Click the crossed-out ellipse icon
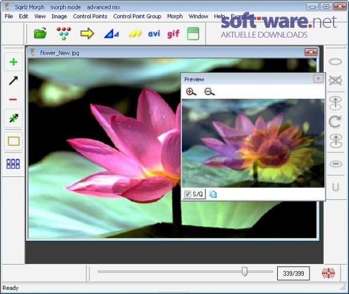This screenshot has height=294, width=349. click(x=335, y=81)
